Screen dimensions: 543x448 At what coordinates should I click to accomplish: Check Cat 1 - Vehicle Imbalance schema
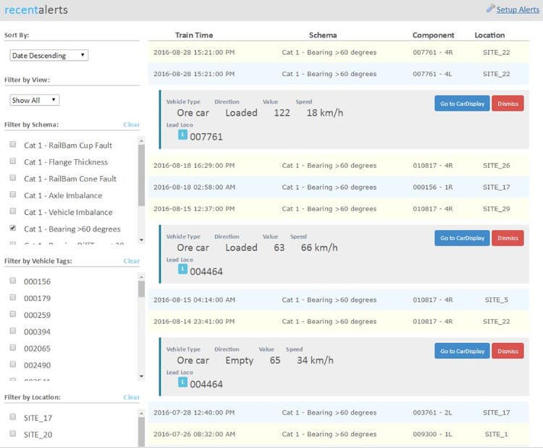point(13,211)
